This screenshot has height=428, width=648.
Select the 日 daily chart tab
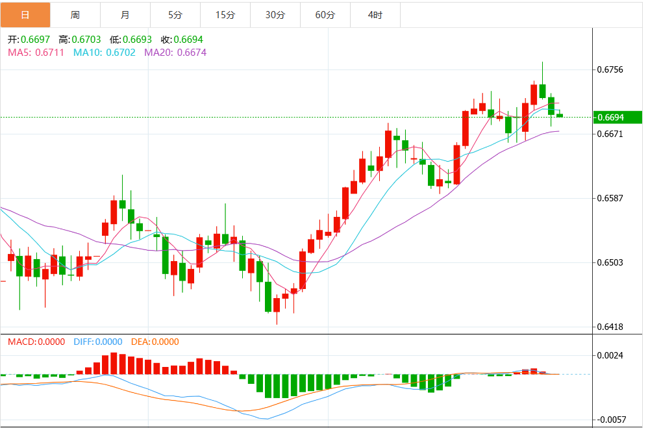click(25, 14)
